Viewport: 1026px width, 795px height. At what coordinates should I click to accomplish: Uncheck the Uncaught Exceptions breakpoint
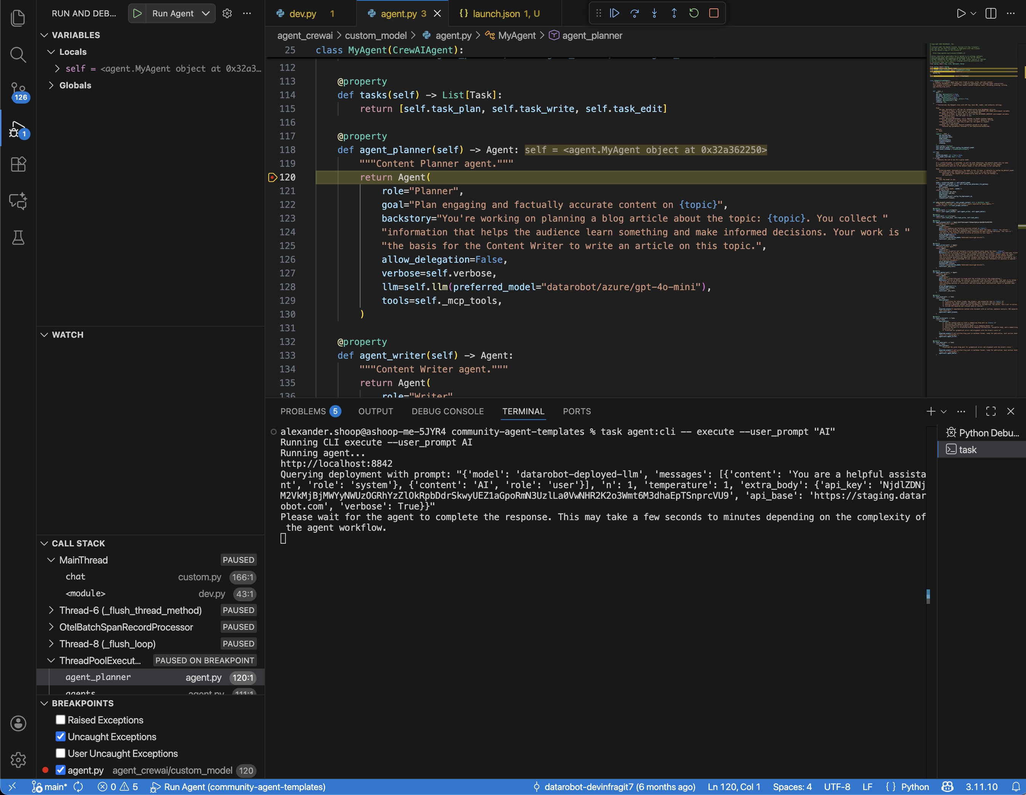[61, 736]
